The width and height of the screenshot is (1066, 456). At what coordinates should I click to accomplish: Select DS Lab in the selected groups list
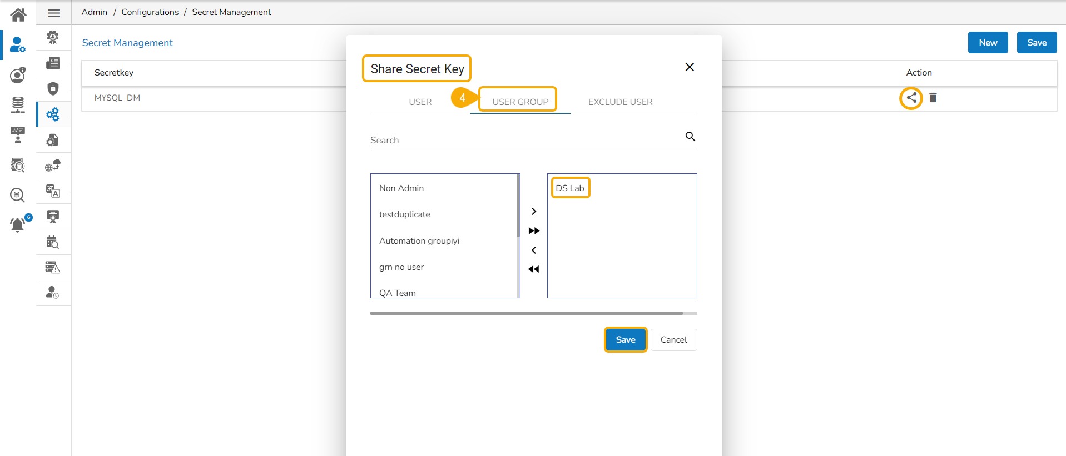[570, 188]
